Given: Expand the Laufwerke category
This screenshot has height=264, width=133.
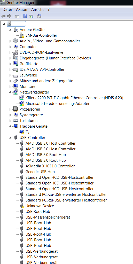Looking at the screenshot, I should (x=10, y=75).
